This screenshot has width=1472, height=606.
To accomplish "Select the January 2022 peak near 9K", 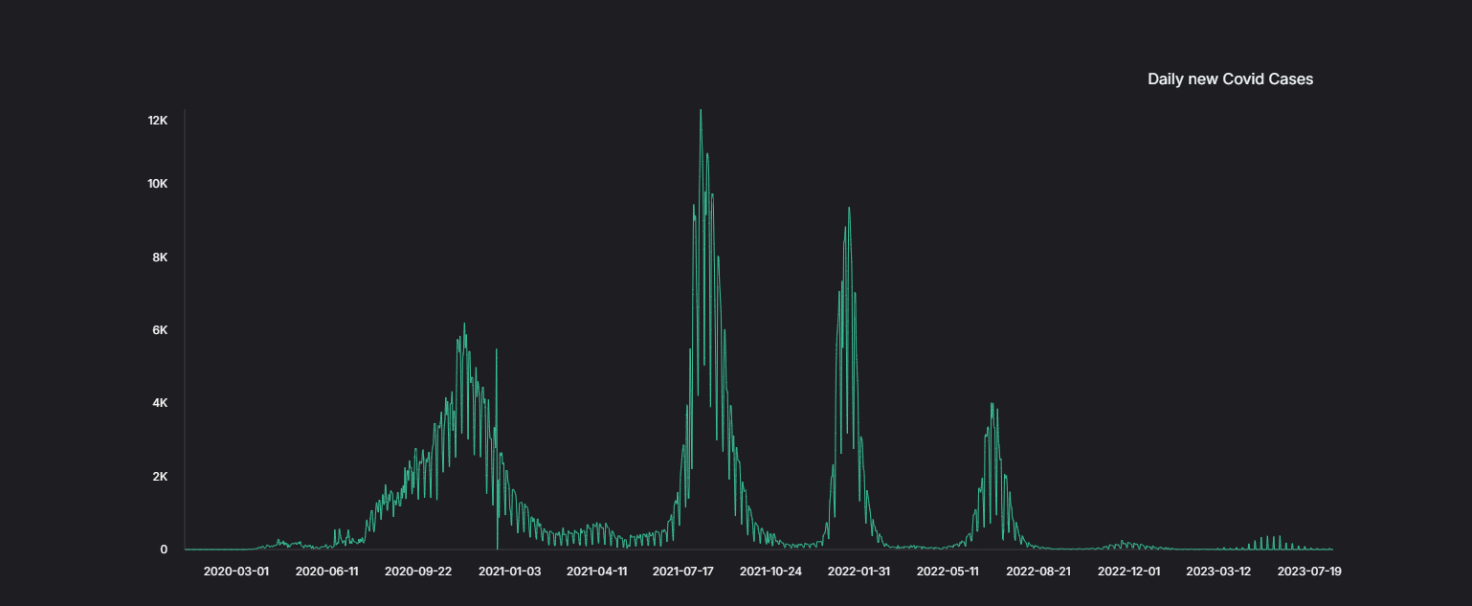I will pyautogui.click(x=848, y=210).
